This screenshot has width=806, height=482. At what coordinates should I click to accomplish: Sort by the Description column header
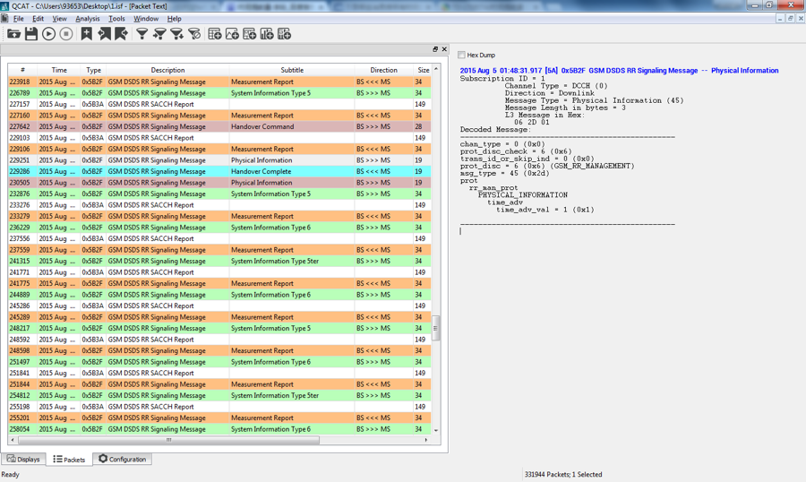(167, 70)
